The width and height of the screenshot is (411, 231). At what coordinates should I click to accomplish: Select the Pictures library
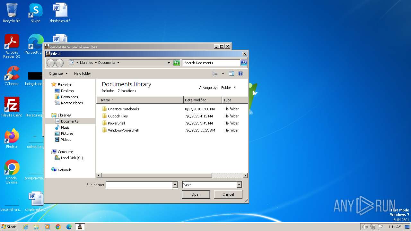pos(64,133)
